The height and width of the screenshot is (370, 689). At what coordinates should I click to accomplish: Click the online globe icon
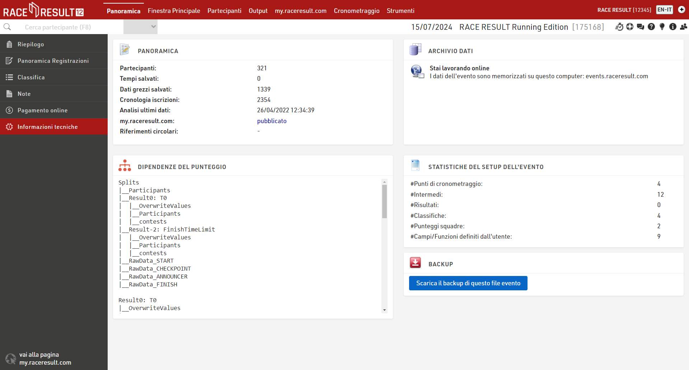click(417, 72)
